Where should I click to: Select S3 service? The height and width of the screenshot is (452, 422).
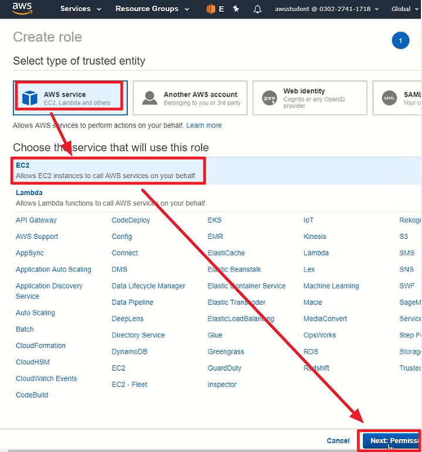[x=403, y=237]
